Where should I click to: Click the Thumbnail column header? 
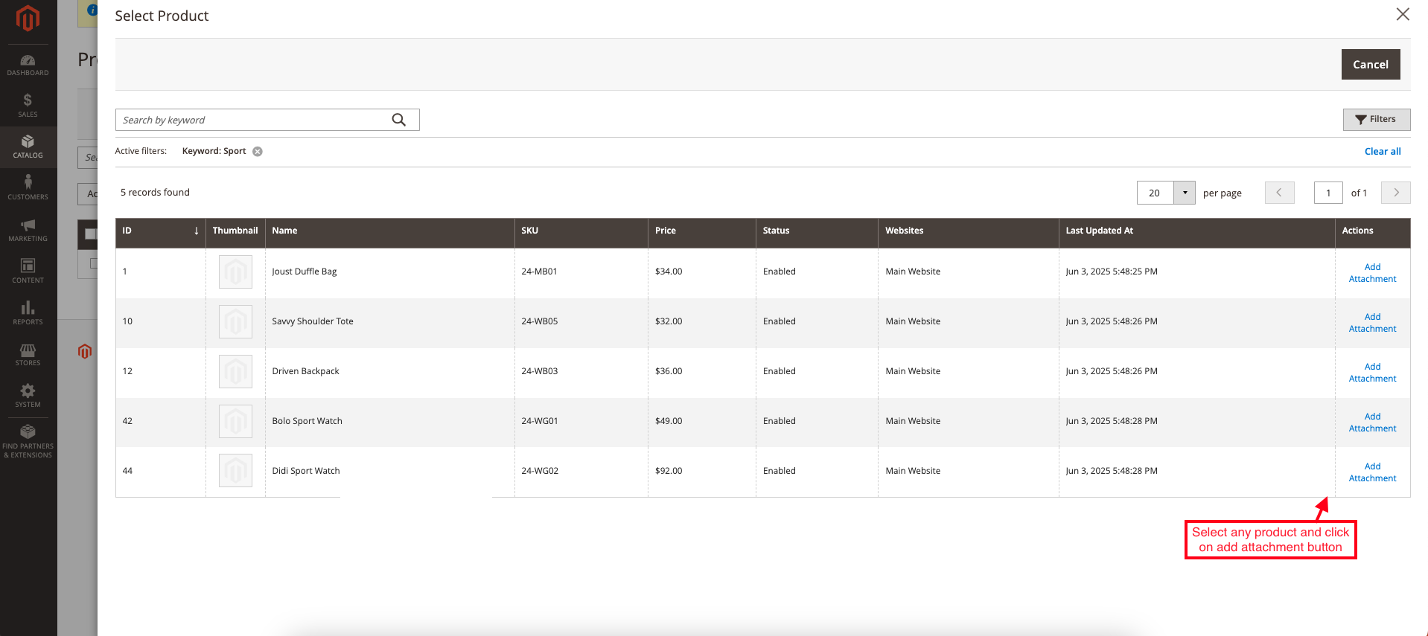click(x=235, y=231)
